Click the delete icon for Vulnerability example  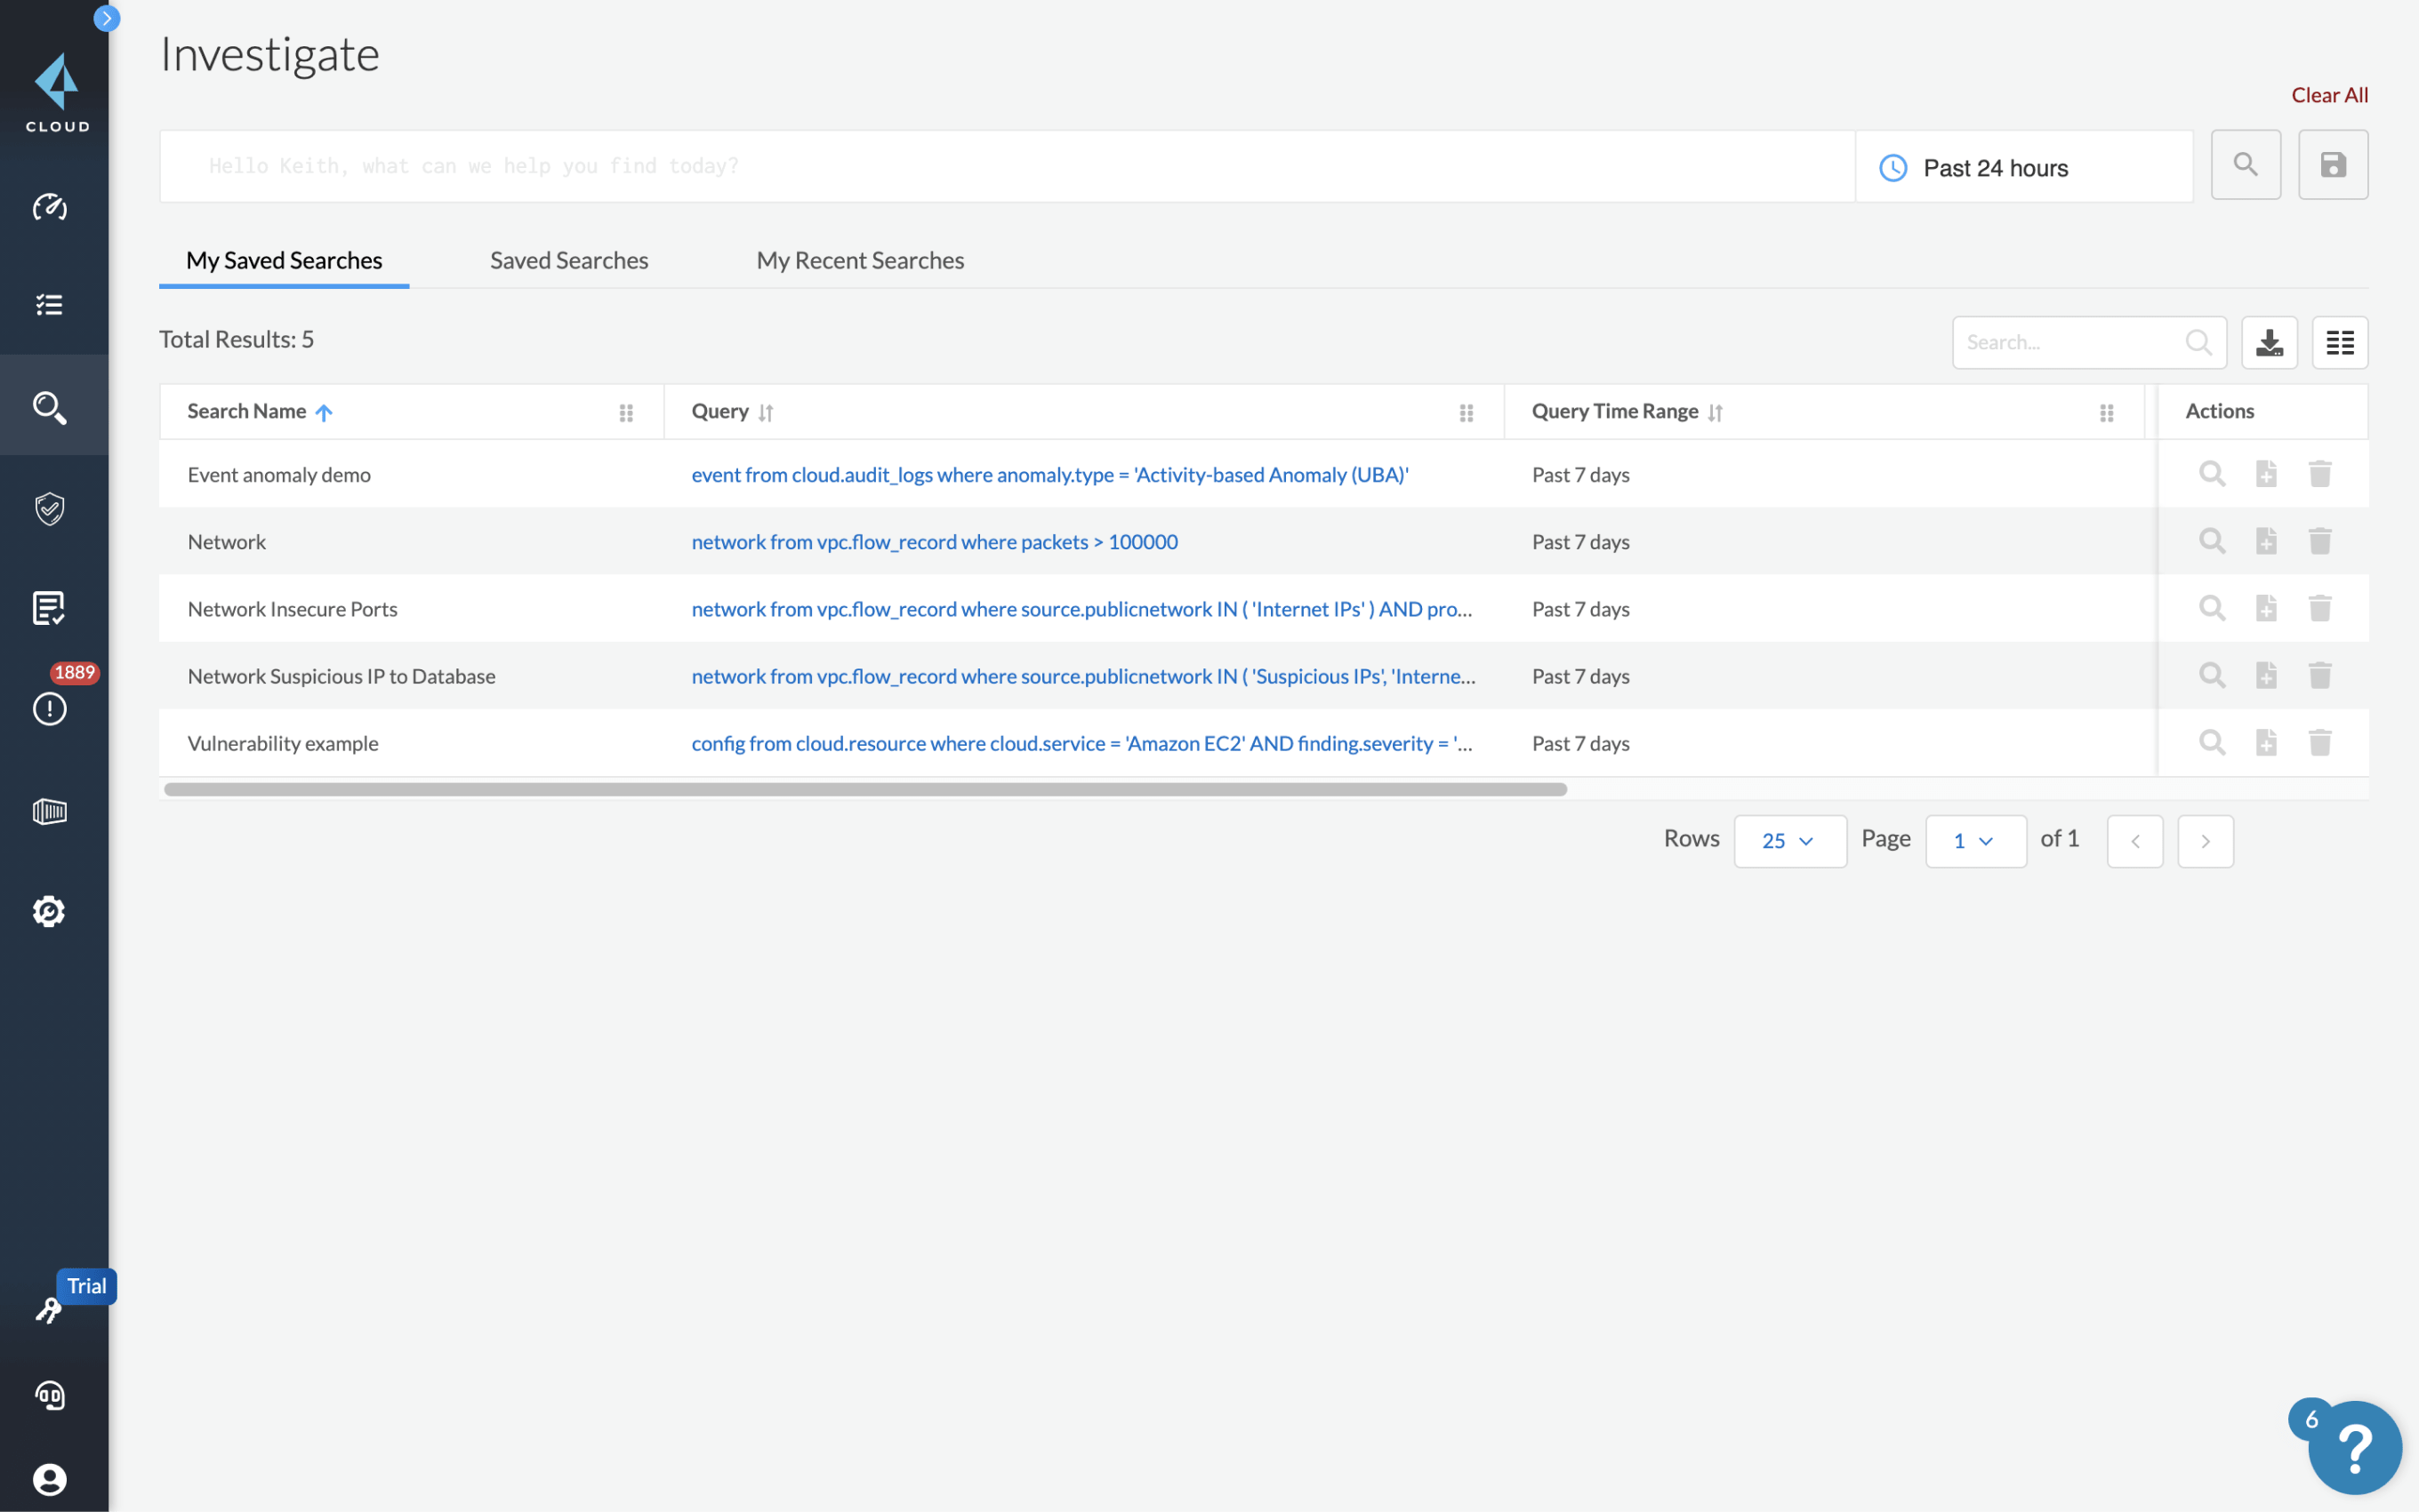(x=2319, y=742)
